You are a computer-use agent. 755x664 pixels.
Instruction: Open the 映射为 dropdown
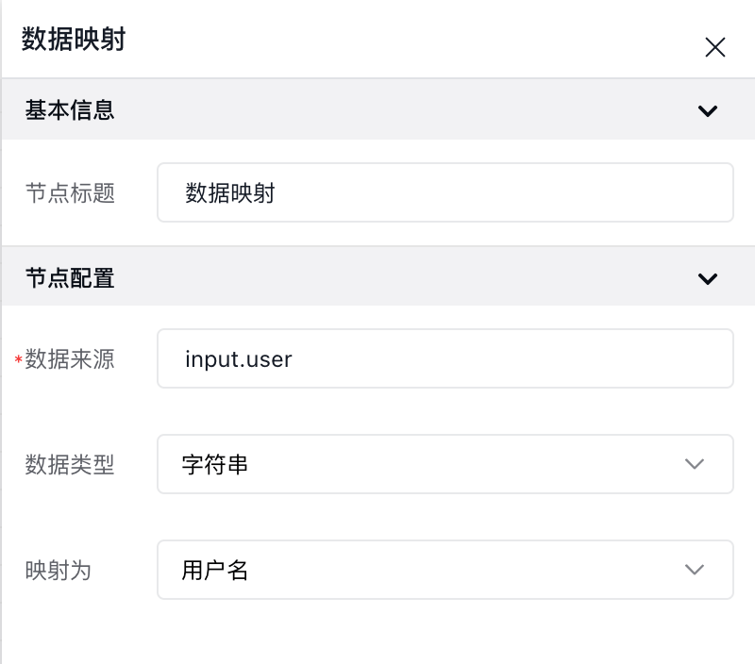445,570
